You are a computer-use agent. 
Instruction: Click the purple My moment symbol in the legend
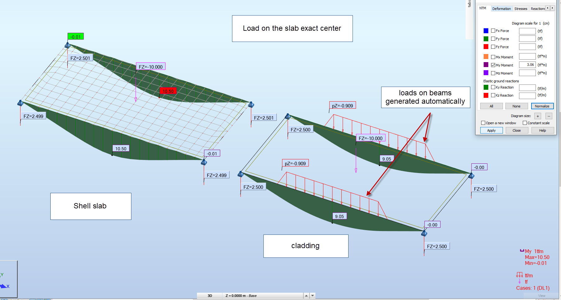coord(522,251)
